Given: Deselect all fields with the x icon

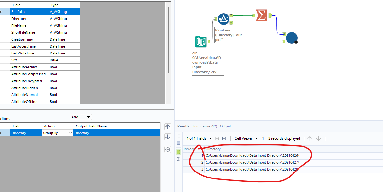Looking at the screenshot, I should (224, 138).
